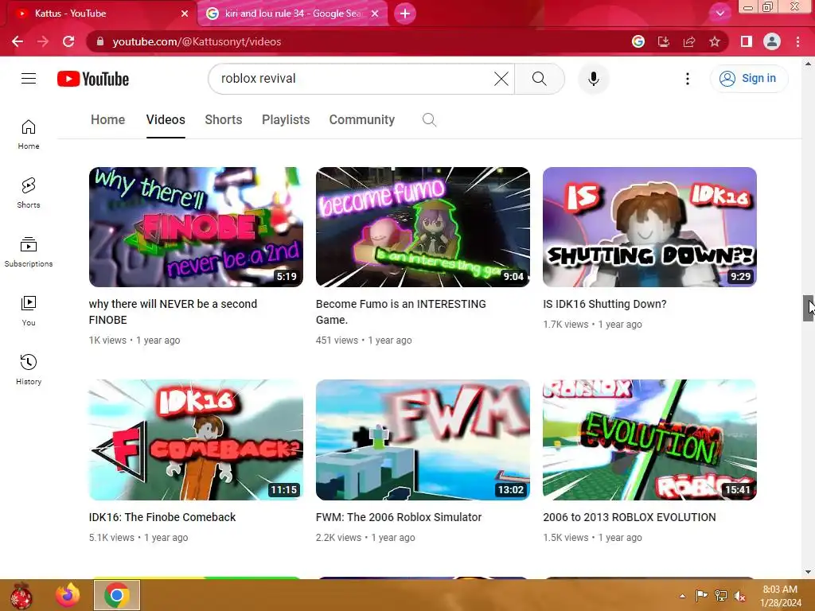Switch to the channel Home tab
815x611 pixels.
click(x=108, y=120)
